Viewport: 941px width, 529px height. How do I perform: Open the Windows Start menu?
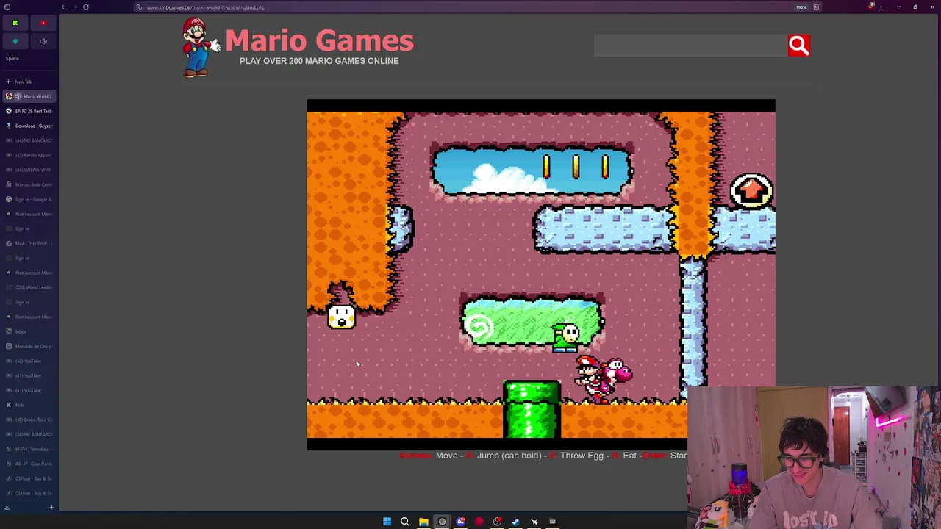[387, 522]
